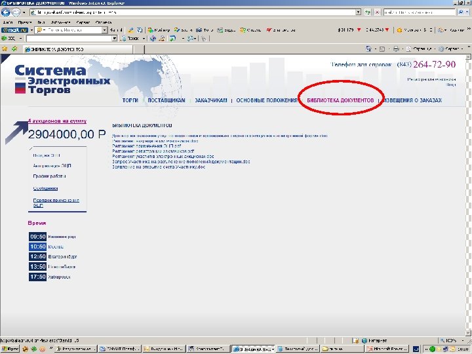Open the Избранное menu

[60, 22]
